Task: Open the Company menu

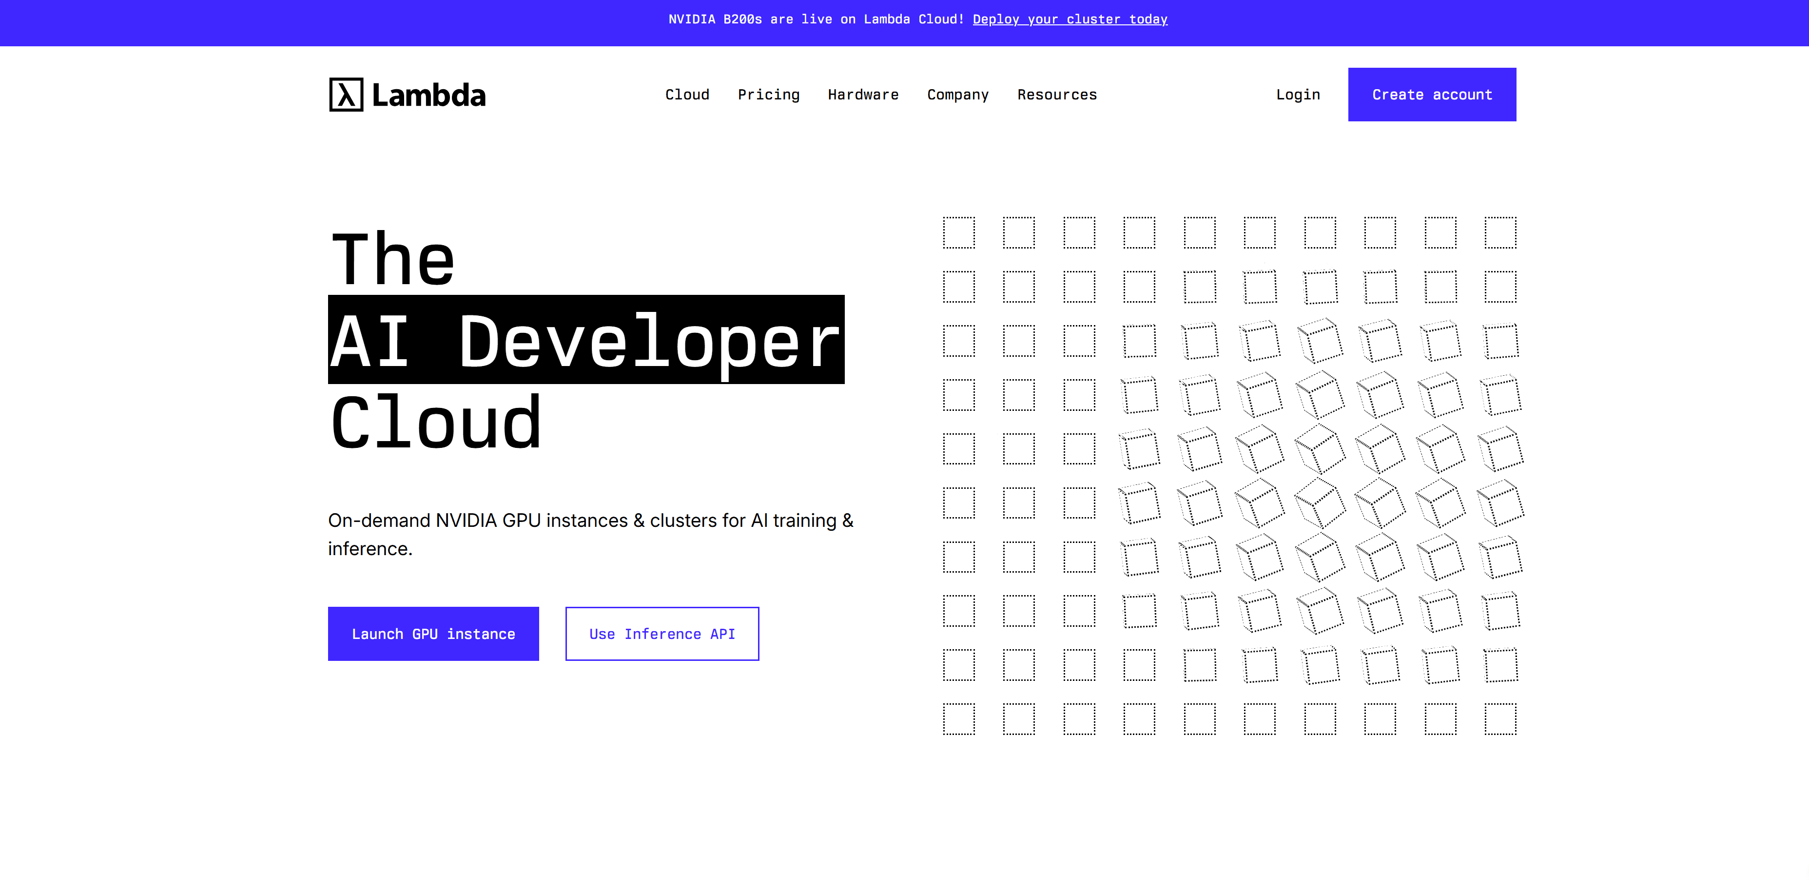Action: 957,95
